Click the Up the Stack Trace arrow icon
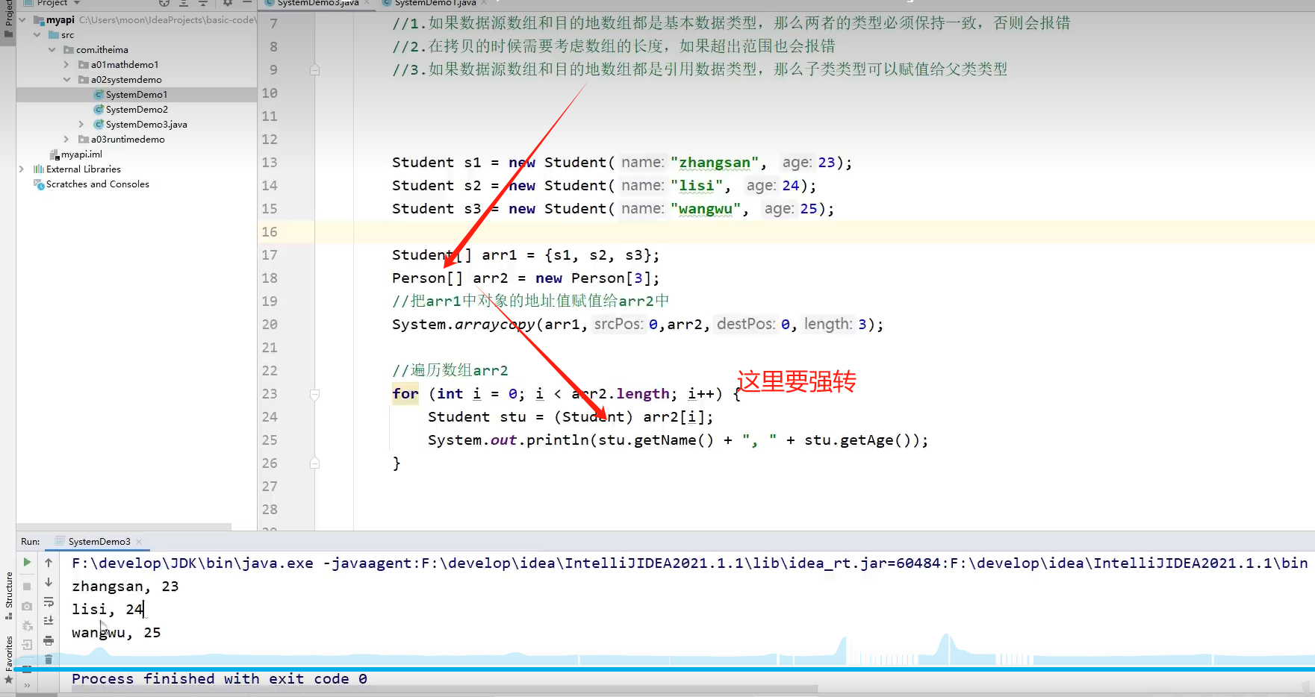This screenshot has width=1315, height=697. click(49, 563)
